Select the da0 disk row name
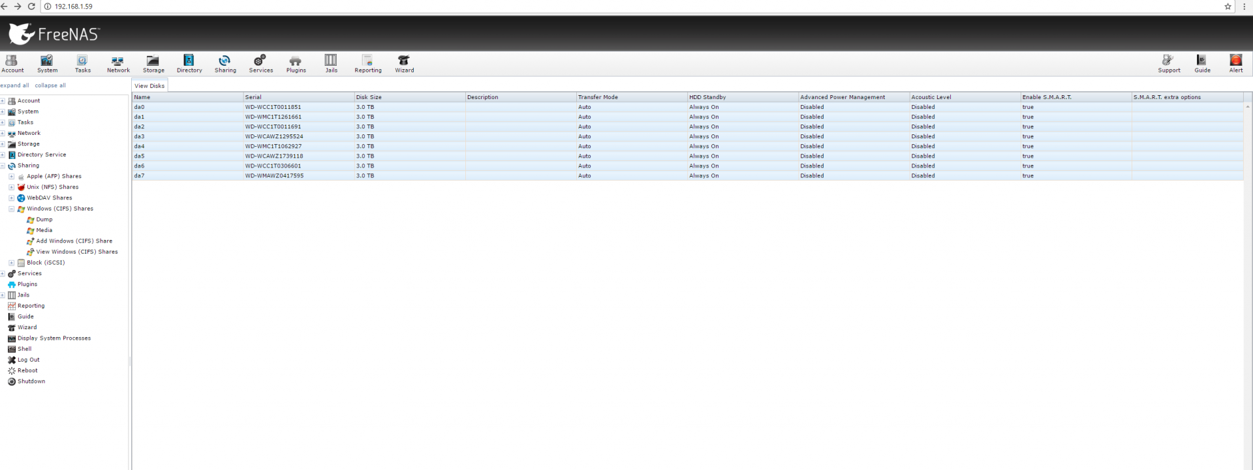Screen dimensions: 1253x470 pos(139,107)
